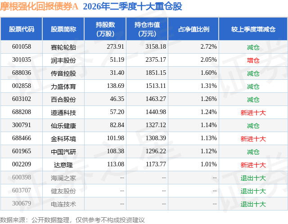The width and height of the screenshot is (288, 224).
Task: Select stock code 601058
Action: pyautogui.click(x=22, y=47)
